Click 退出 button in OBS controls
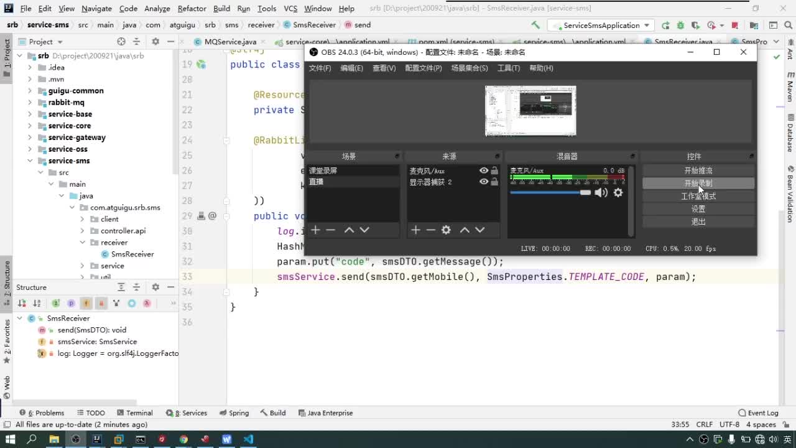The height and width of the screenshot is (448, 796). (x=698, y=222)
